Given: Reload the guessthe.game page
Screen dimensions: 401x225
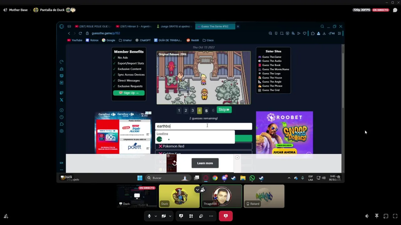Looking at the screenshot, I should [80, 33].
